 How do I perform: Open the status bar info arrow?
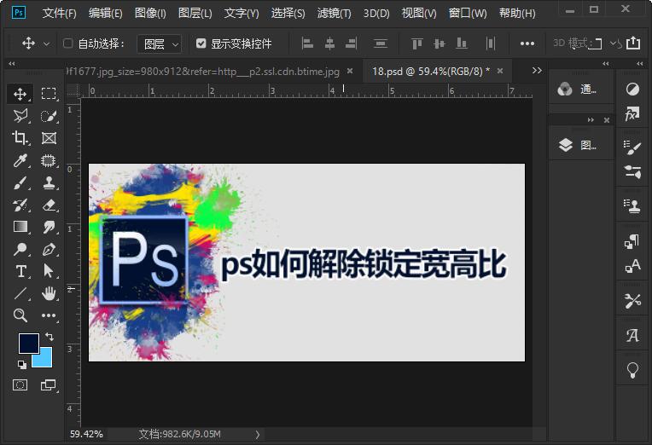258,435
